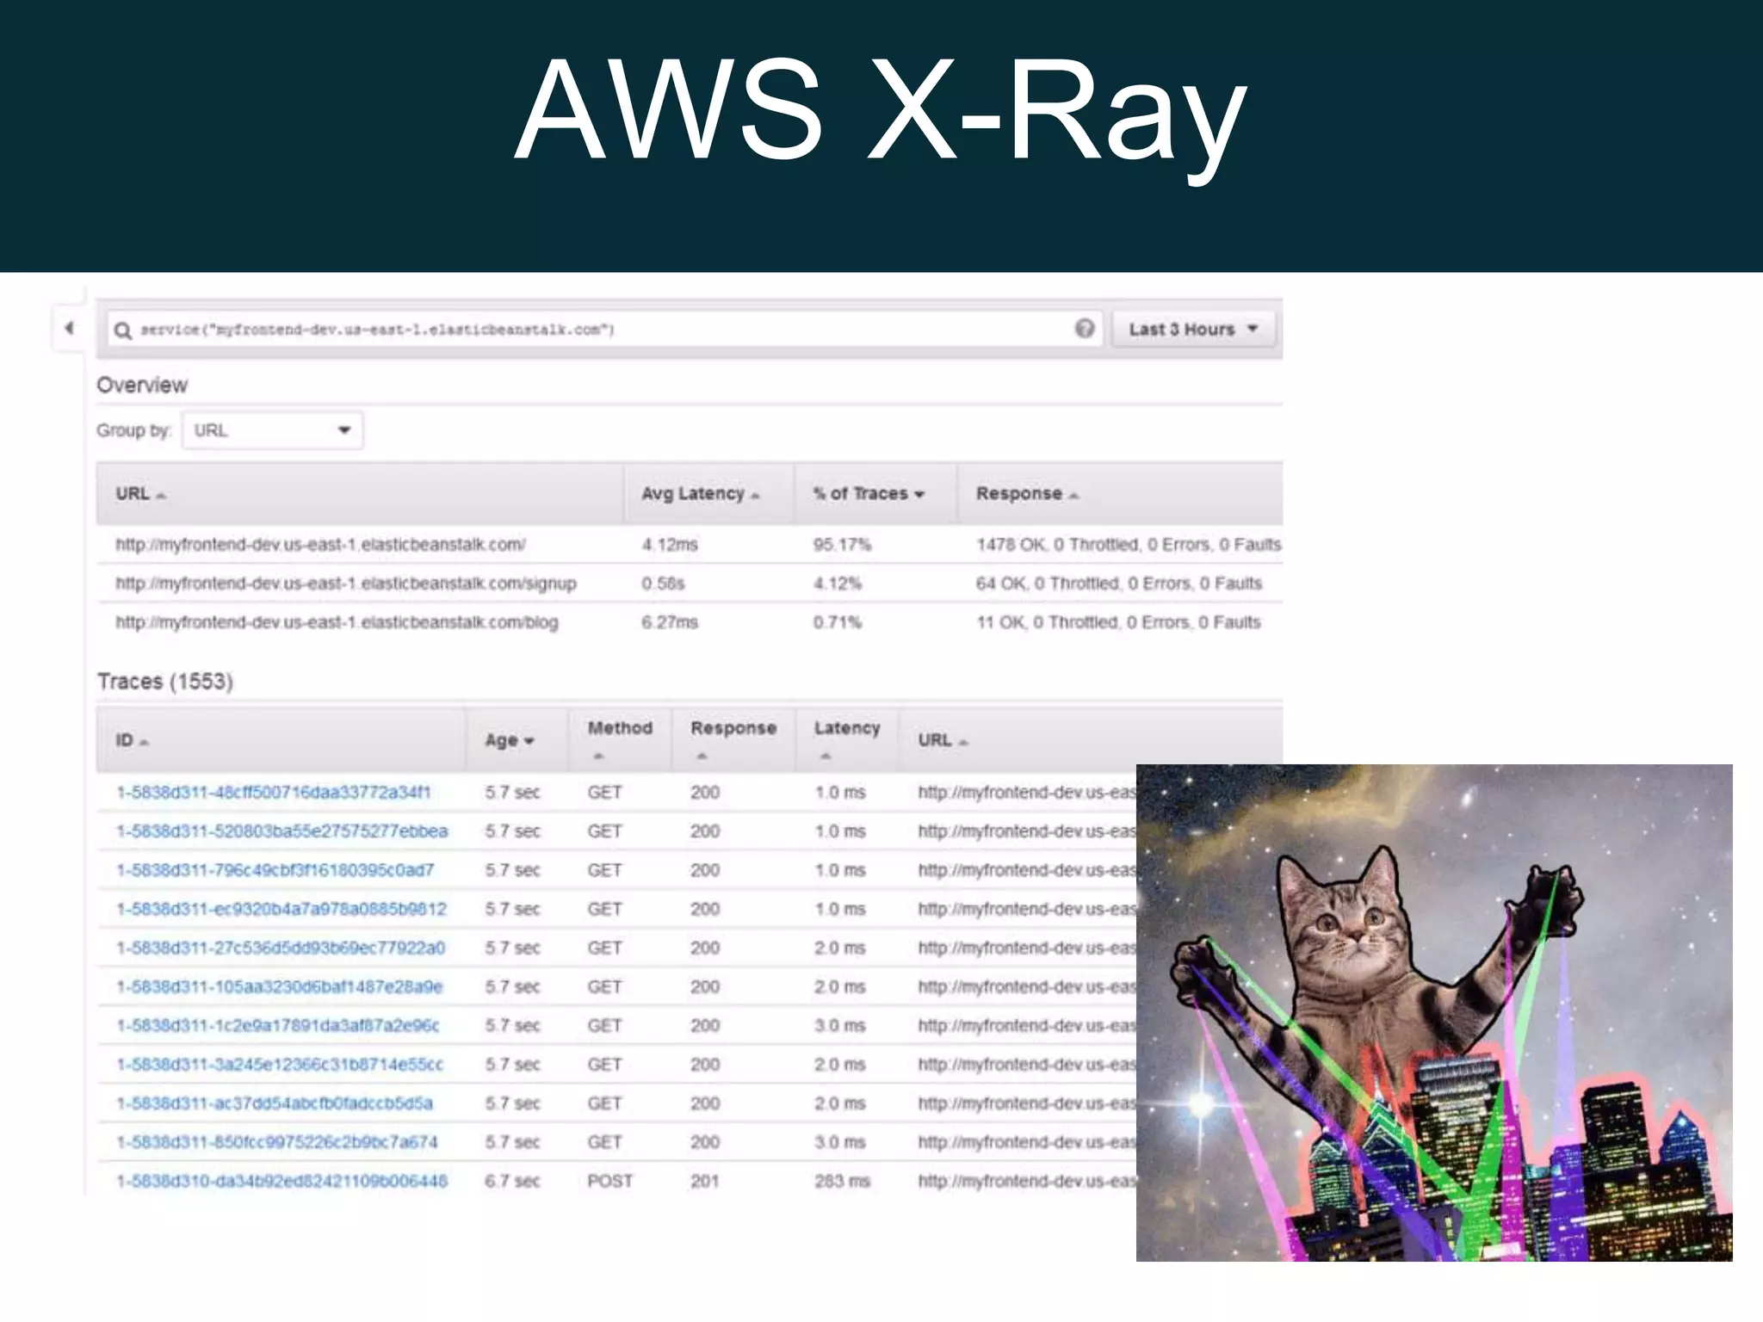Sort overview by URL column

(x=140, y=494)
